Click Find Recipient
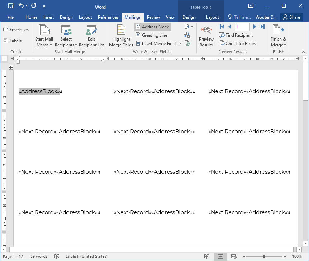 (236, 35)
